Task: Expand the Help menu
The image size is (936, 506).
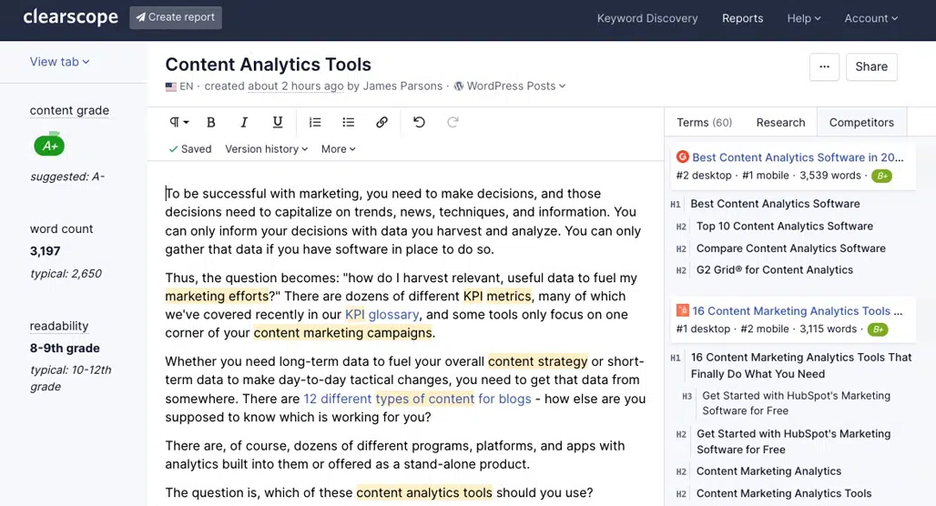Action: click(x=803, y=18)
